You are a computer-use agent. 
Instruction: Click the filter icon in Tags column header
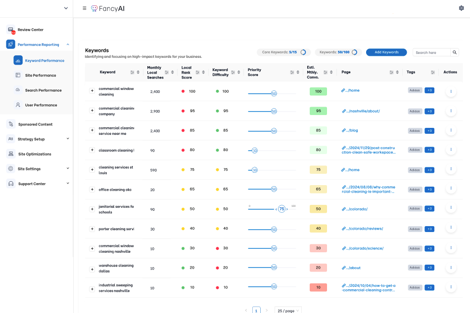tap(433, 72)
